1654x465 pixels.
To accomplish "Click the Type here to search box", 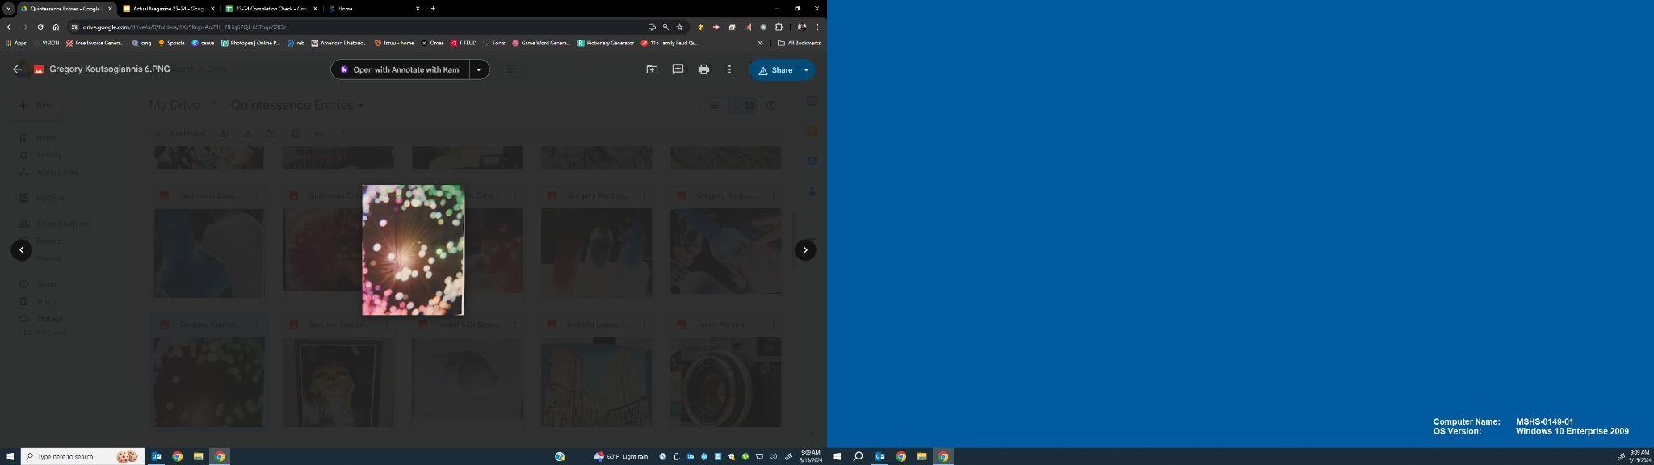I will coord(82,456).
